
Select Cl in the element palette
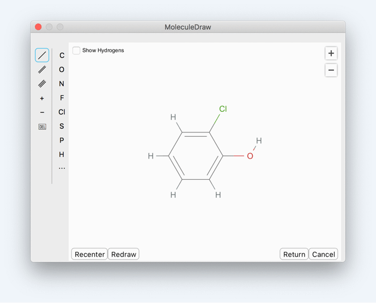point(62,112)
